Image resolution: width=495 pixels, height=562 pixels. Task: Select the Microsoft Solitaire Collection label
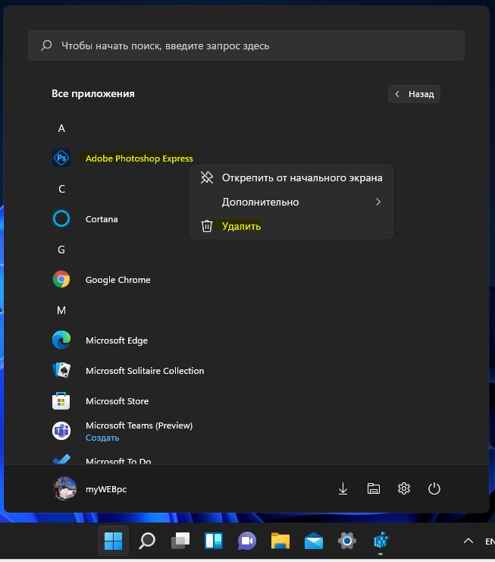tap(145, 371)
